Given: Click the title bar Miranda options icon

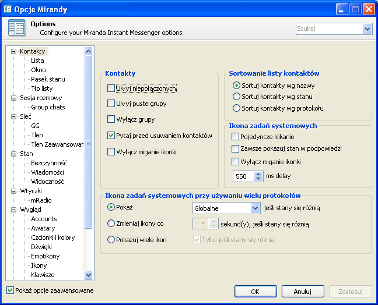Looking at the screenshot, I should pos(8,9).
